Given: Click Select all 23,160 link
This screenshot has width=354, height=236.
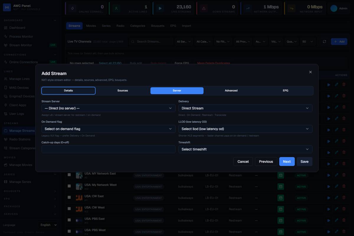Looking at the screenshot, I should click(x=110, y=63).
